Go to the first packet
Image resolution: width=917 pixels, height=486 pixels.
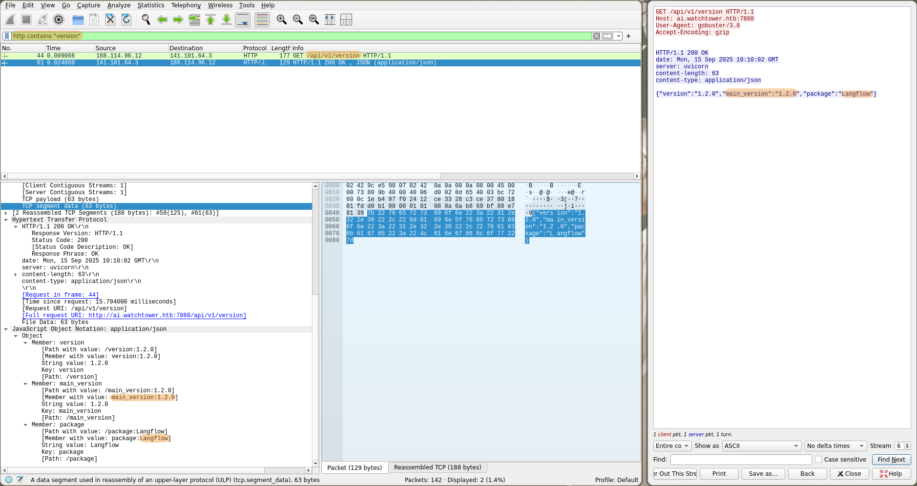pos(210,20)
